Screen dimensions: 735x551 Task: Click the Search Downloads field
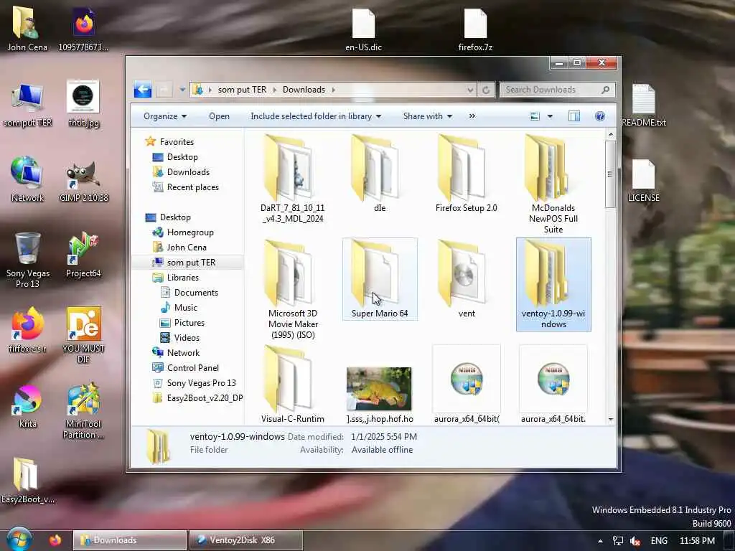557,90
